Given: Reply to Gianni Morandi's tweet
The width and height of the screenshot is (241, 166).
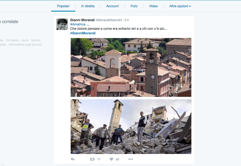Looking at the screenshot, I should (x=72, y=159).
